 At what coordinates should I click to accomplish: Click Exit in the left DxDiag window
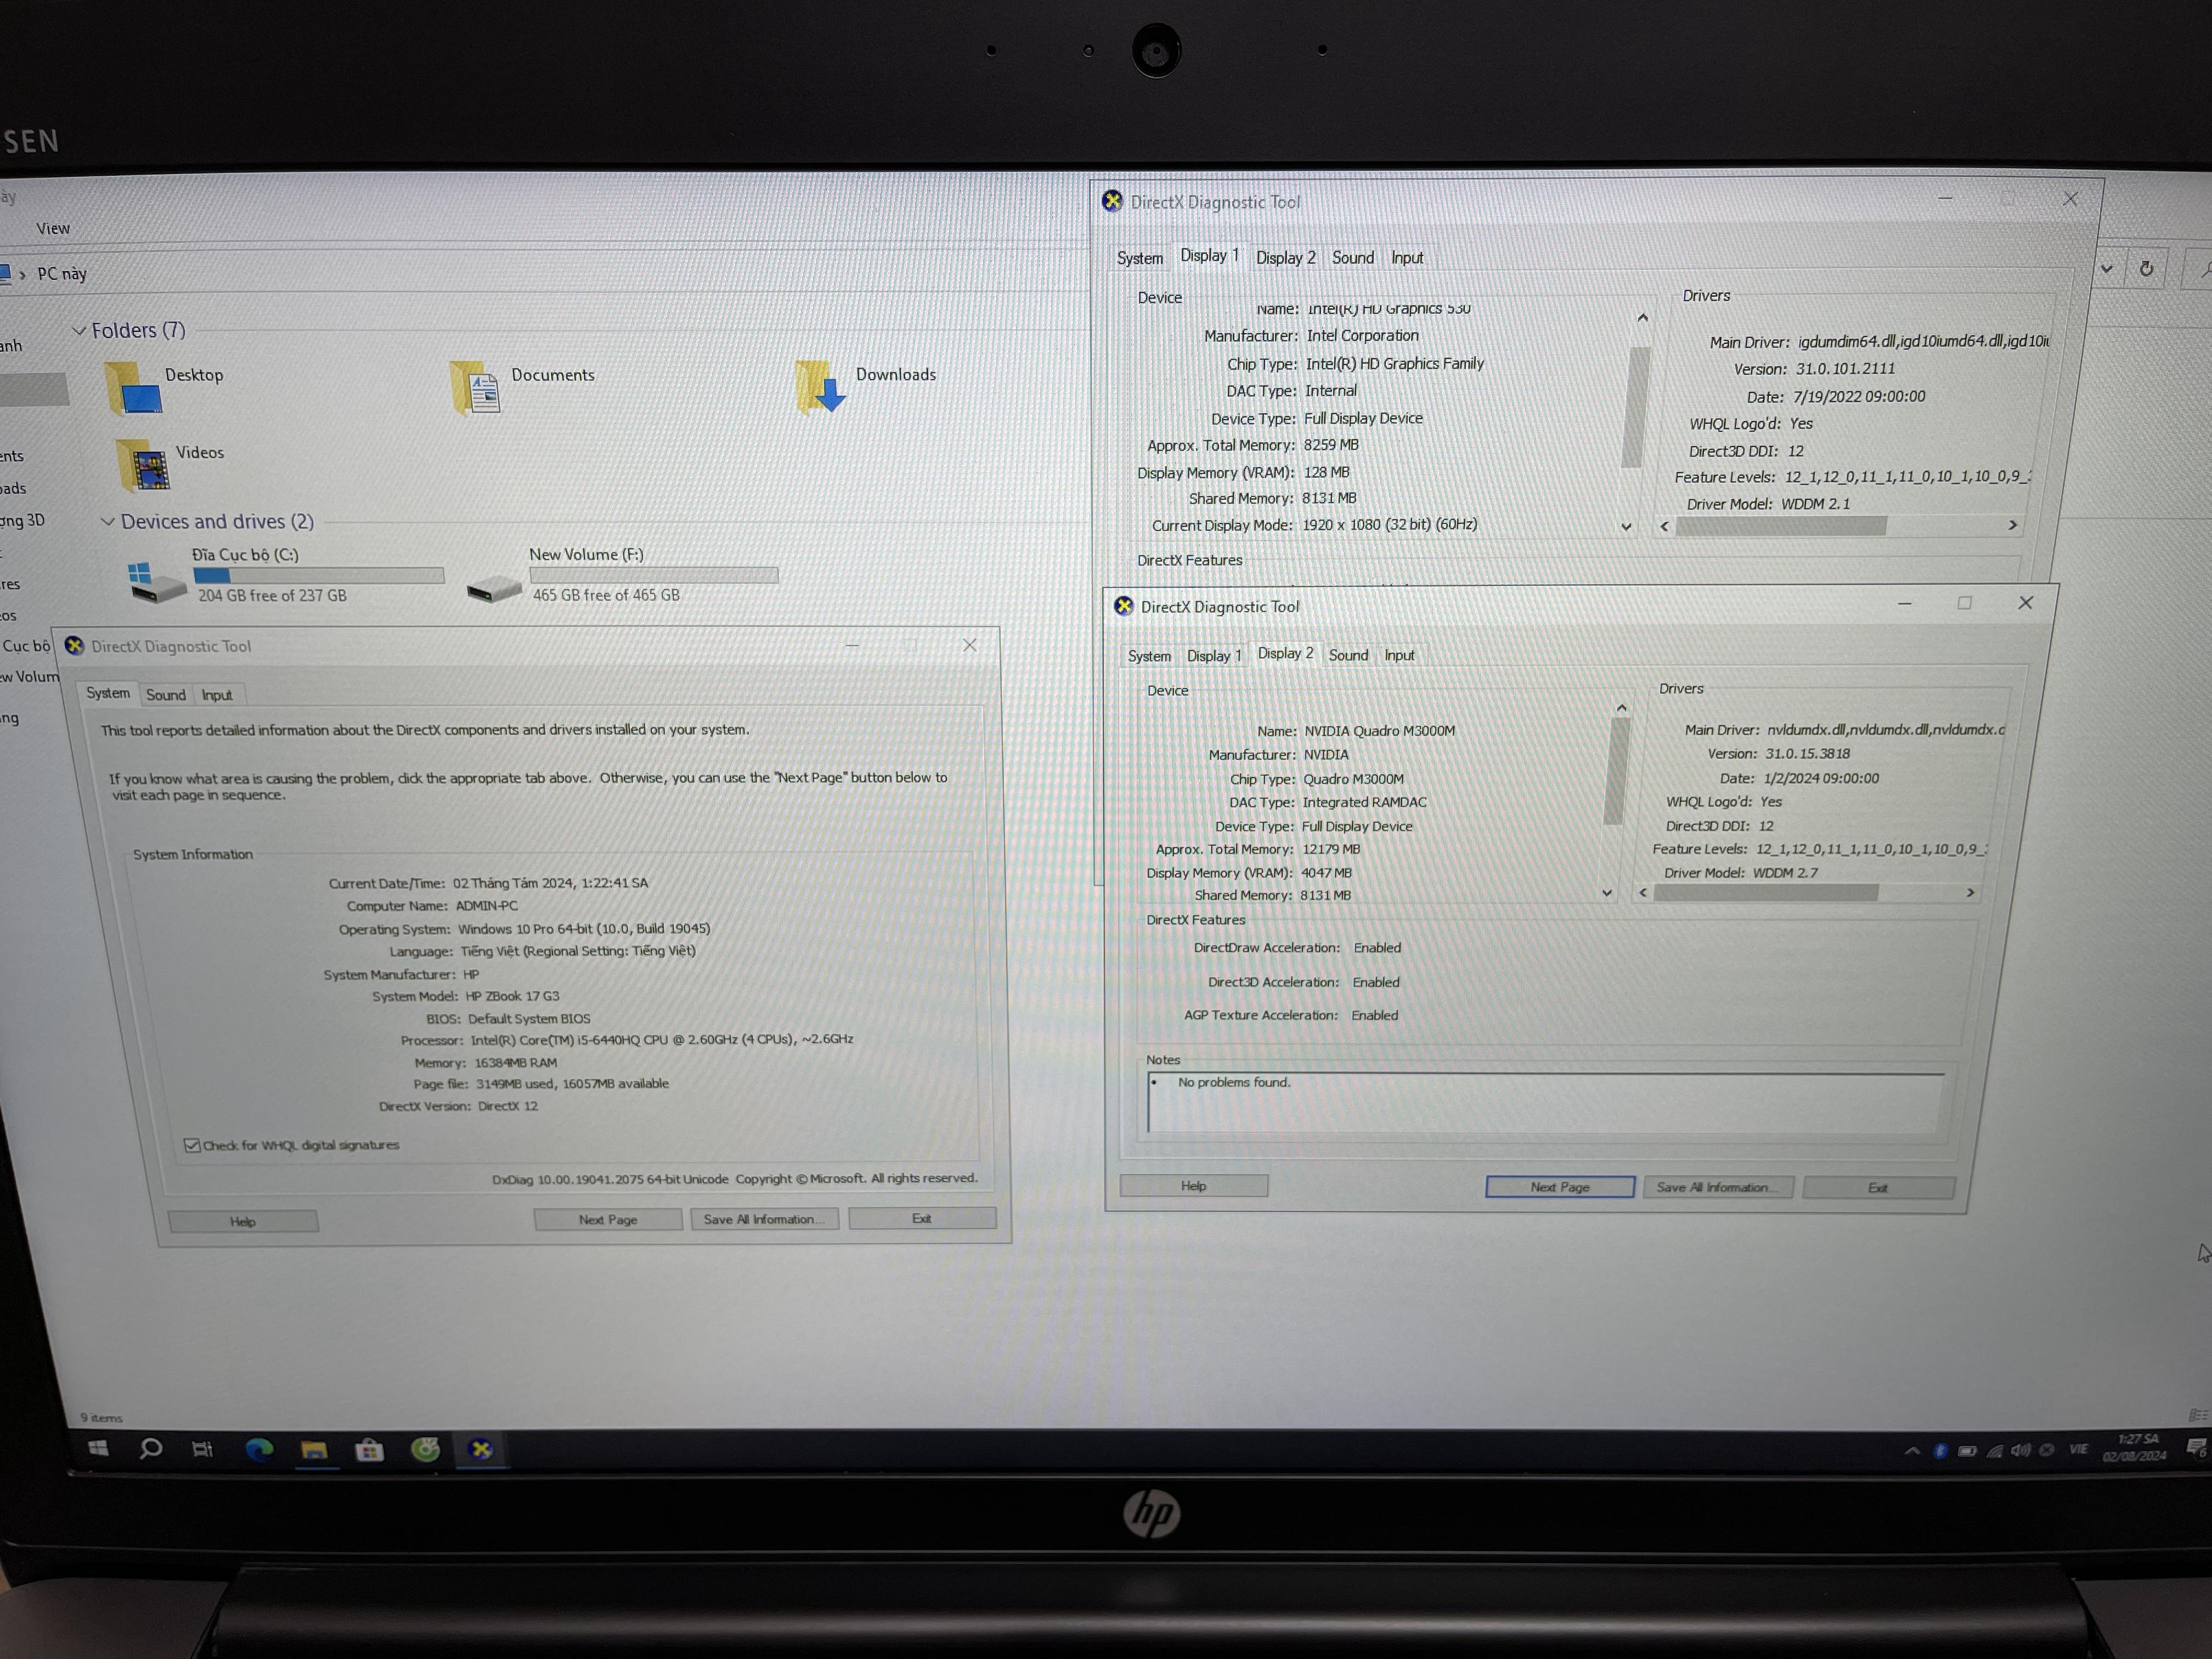[x=922, y=1218]
